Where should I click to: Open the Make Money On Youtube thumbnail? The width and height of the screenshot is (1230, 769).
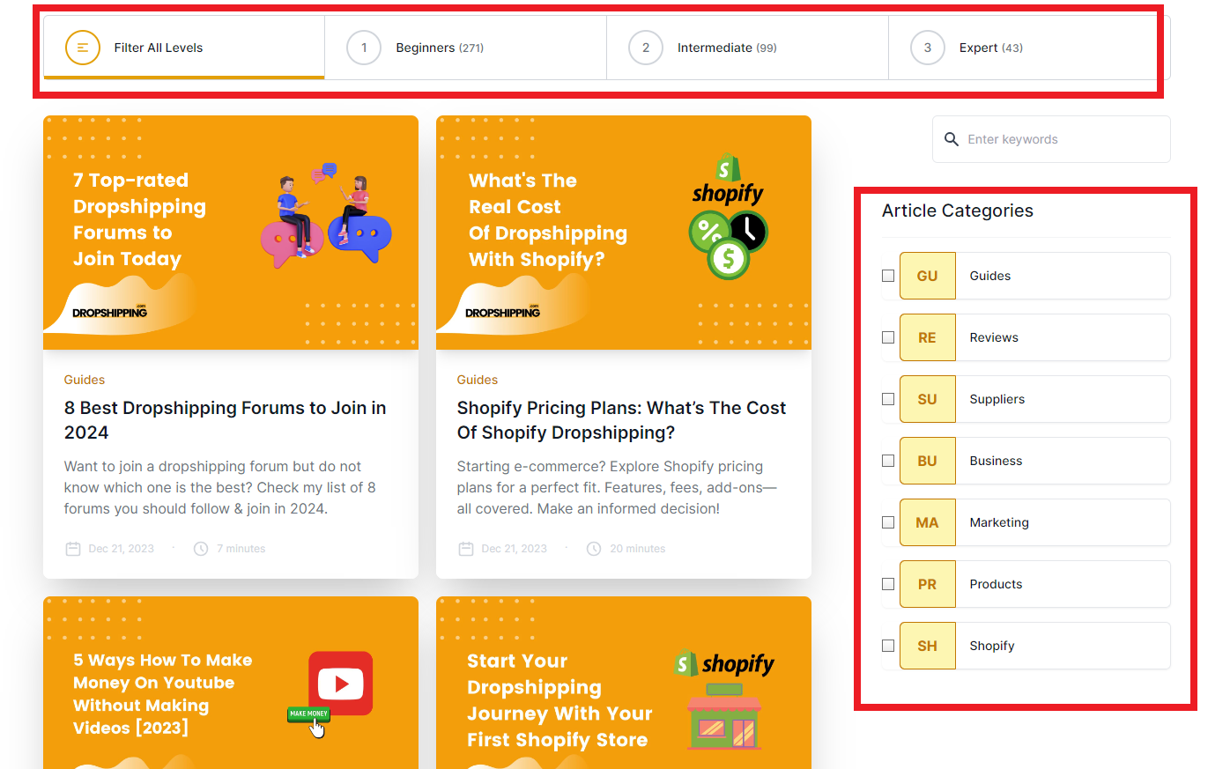tap(231, 683)
